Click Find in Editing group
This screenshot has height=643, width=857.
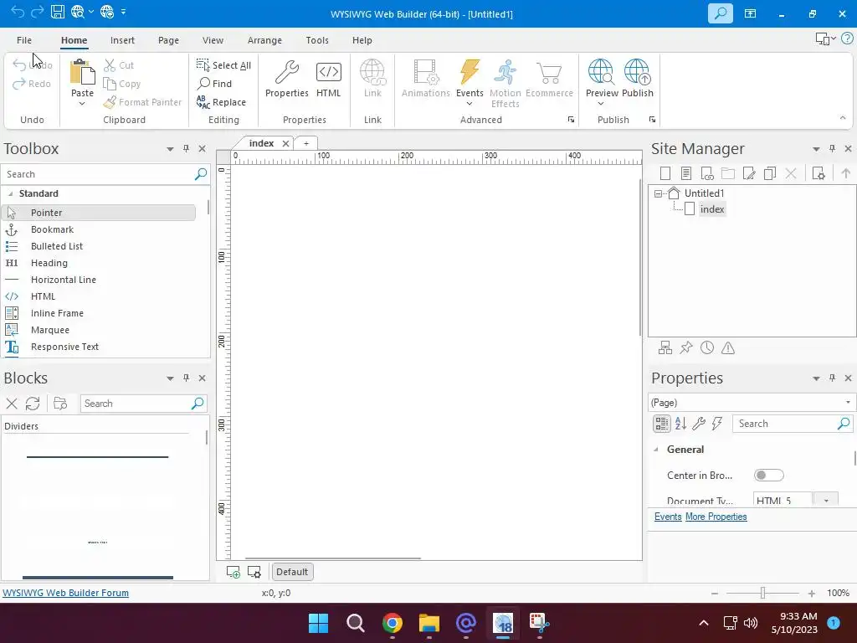click(214, 83)
